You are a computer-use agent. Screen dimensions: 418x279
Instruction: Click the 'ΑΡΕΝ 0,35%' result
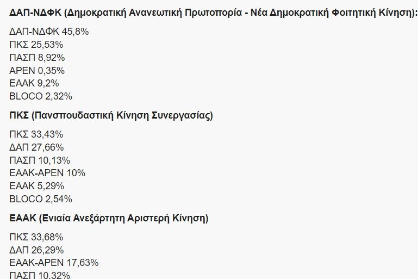37,70
